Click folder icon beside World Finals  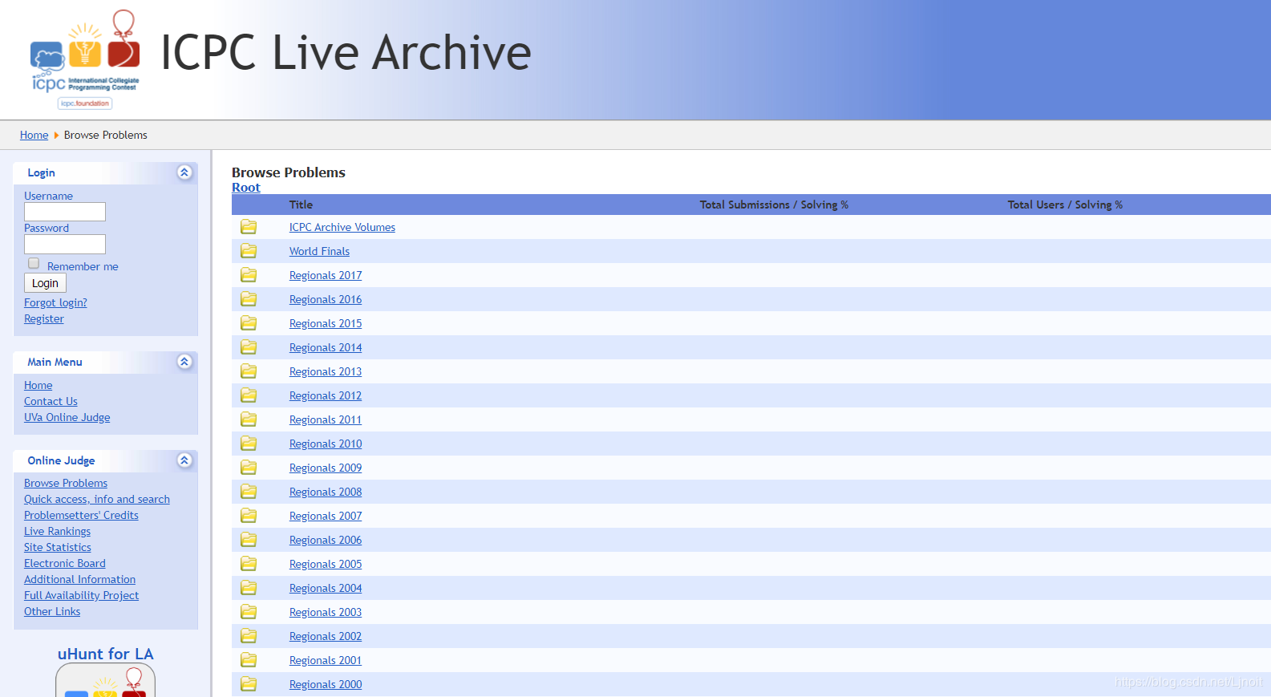249,251
